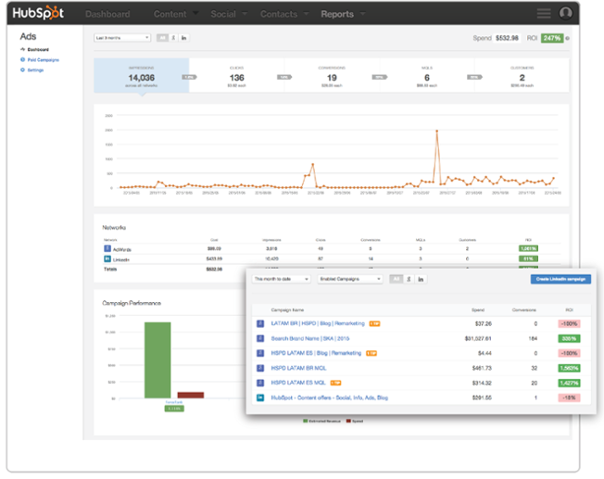
Task: Select the Clicks metric tab
Action: coord(236,75)
